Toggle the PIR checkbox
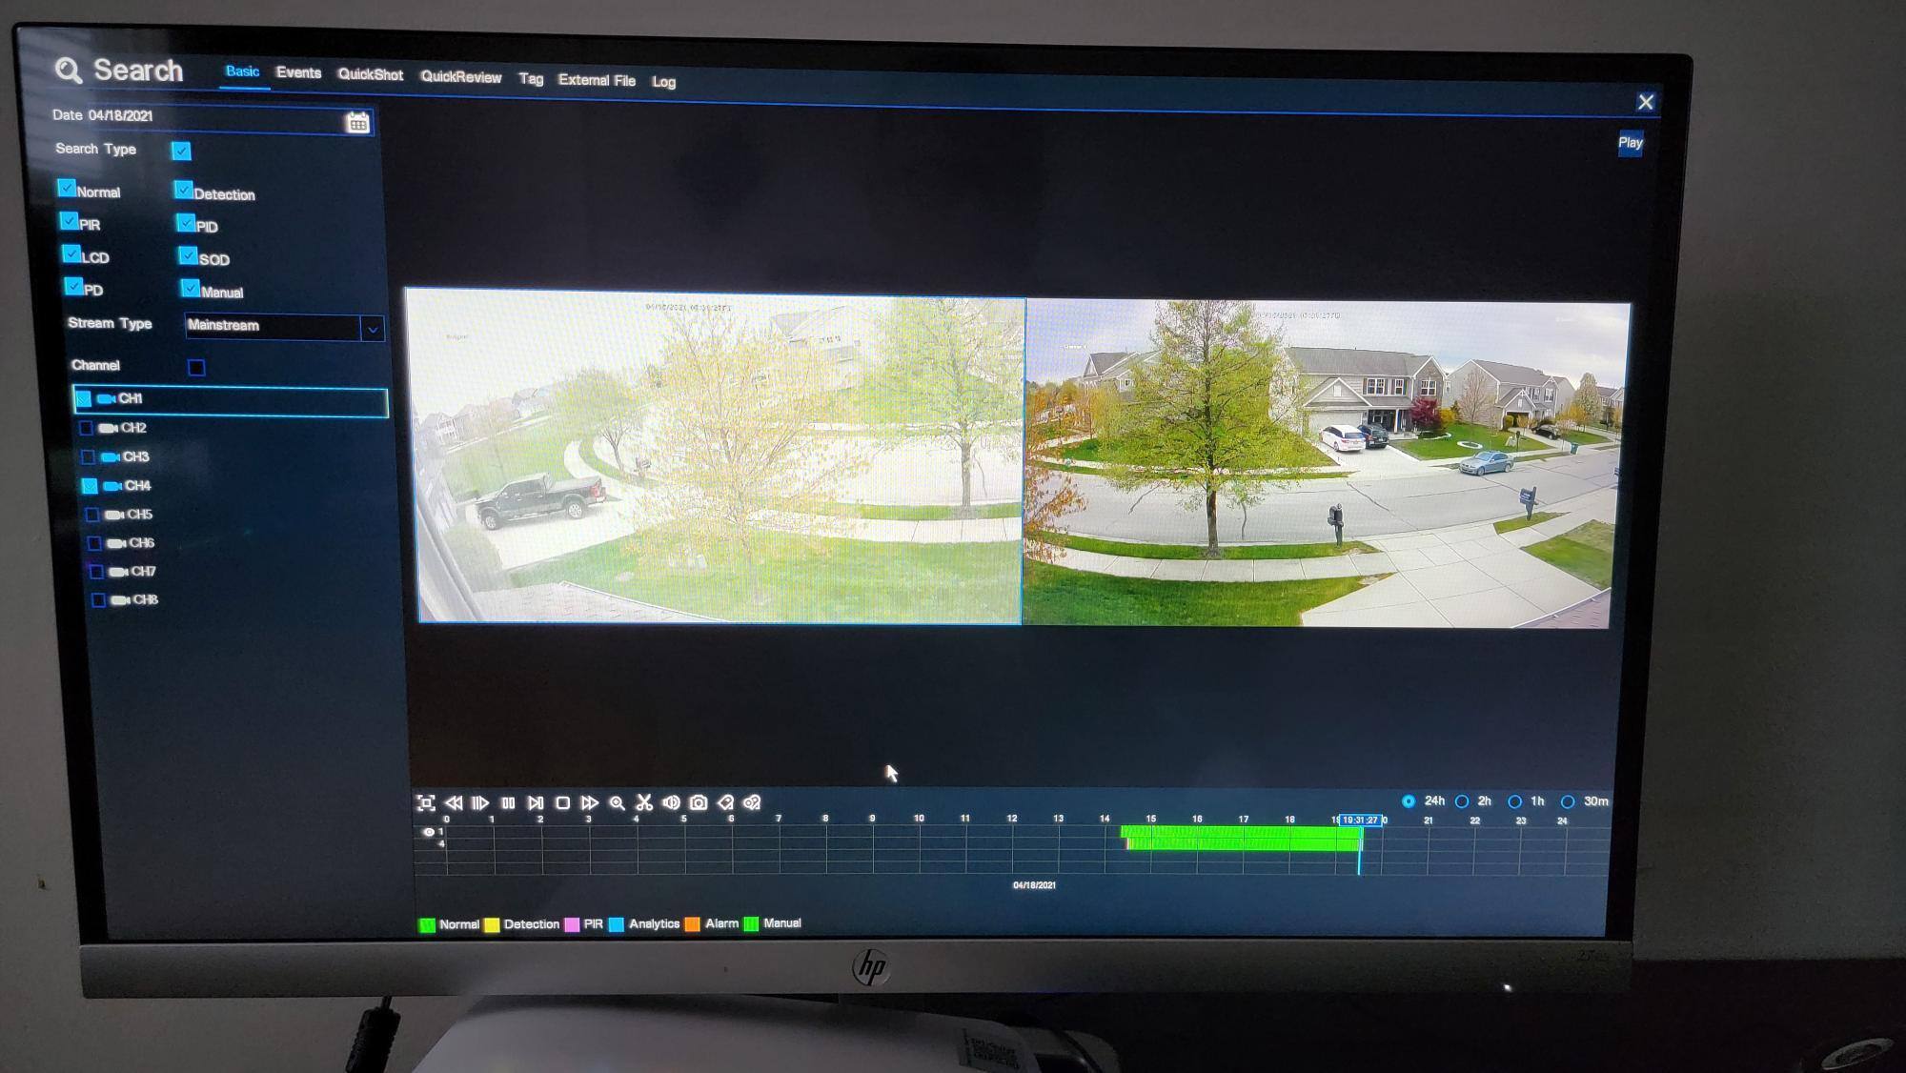The image size is (1906, 1073). coord(69,221)
